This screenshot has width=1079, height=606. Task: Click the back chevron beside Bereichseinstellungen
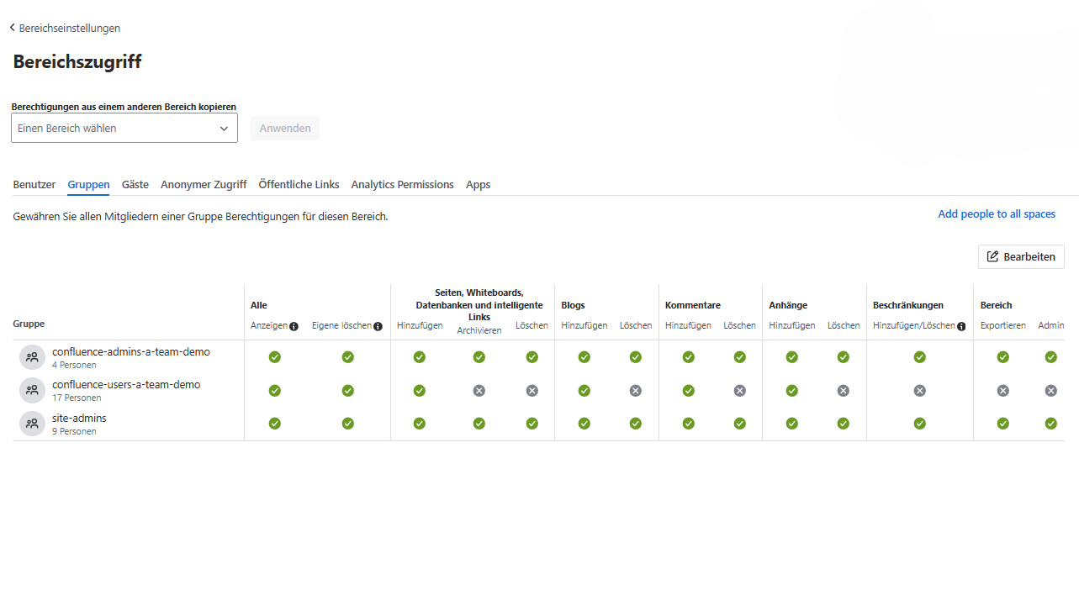(x=12, y=27)
